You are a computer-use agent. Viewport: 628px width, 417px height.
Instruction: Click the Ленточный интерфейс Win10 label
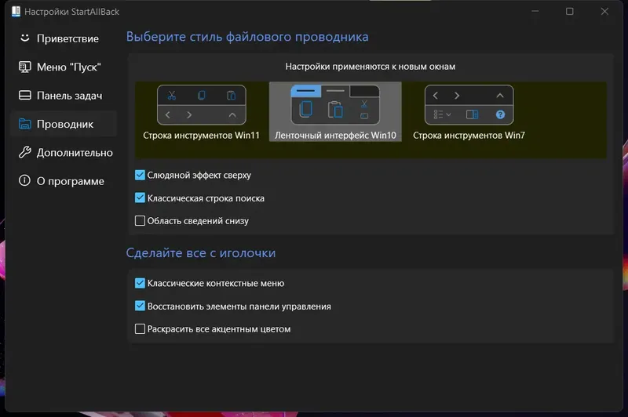[335, 135]
